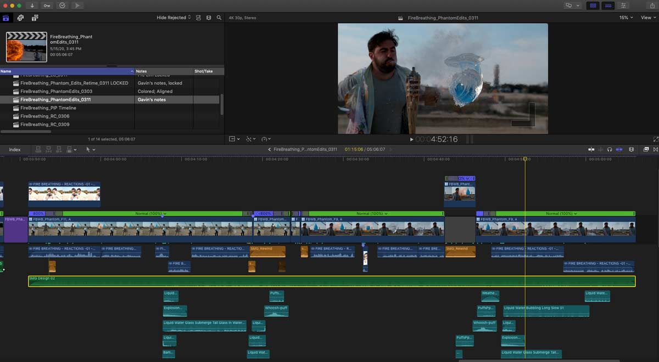This screenshot has height=362, width=659.
Task: Open the enhancement magic wand dropdown
Action: coord(250,139)
